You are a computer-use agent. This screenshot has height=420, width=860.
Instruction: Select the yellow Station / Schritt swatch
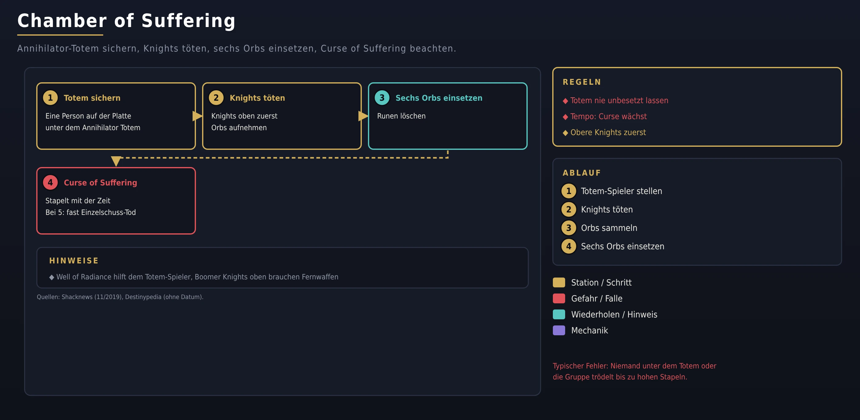[559, 282]
